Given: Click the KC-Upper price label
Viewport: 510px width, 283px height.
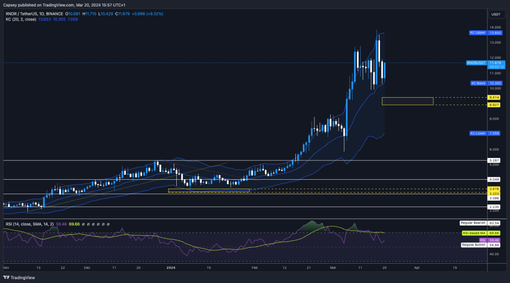Looking at the screenshot, I should 478,32.
